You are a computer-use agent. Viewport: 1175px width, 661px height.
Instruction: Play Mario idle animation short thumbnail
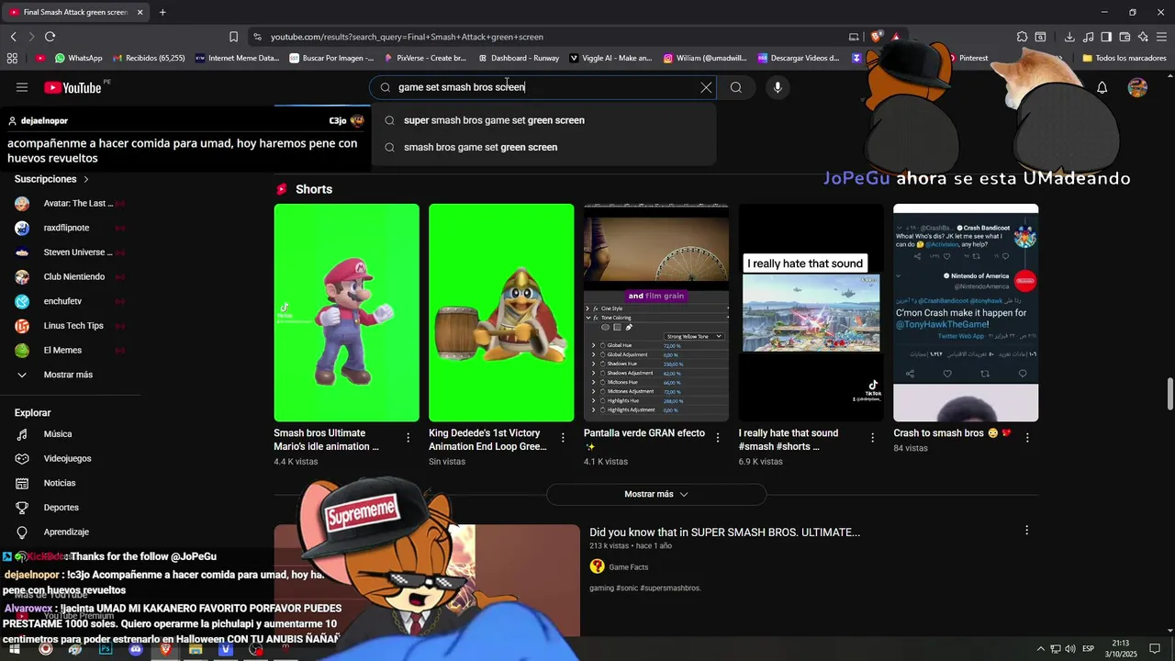point(346,312)
